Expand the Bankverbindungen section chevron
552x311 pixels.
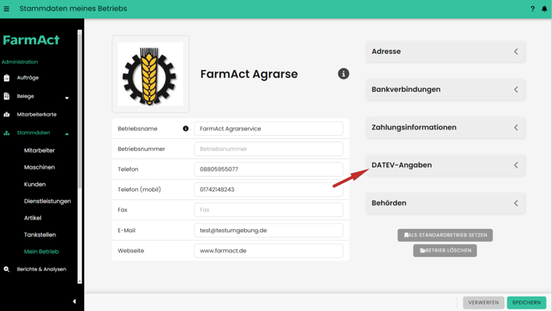(x=516, y=89)
